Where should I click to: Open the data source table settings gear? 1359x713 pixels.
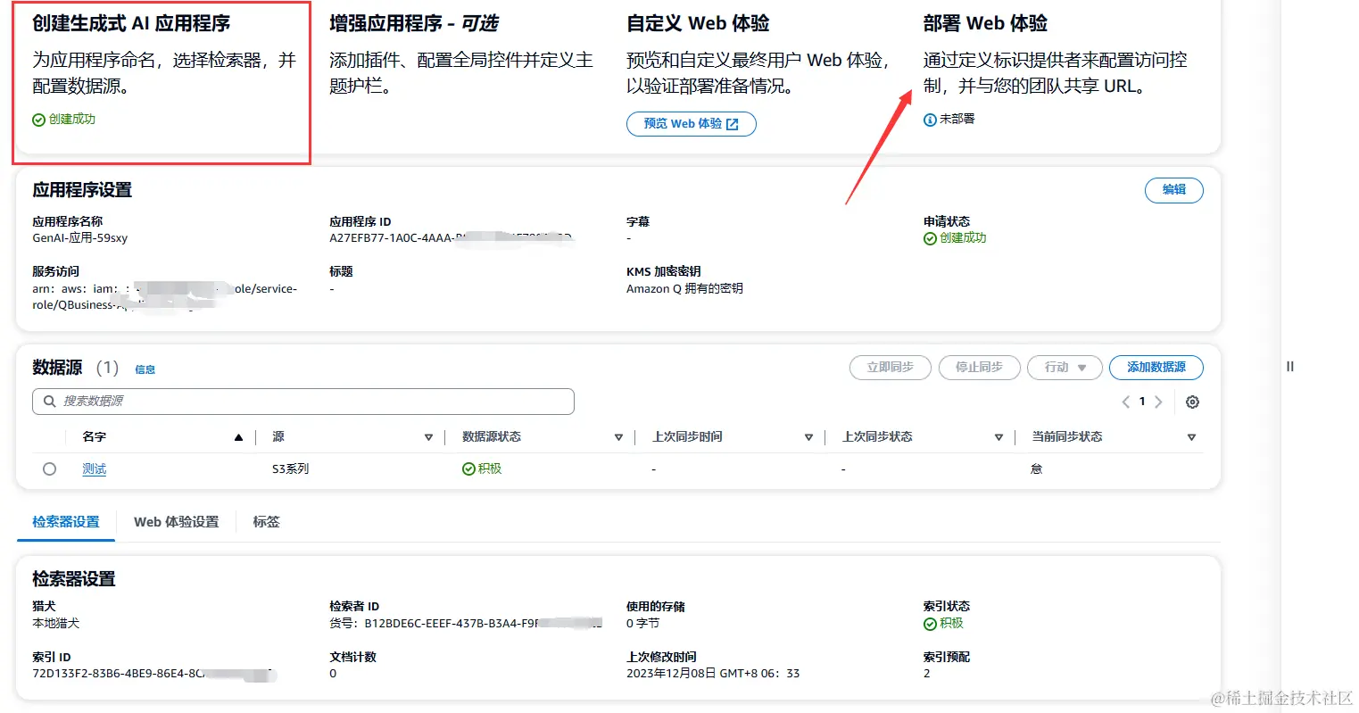[x=1192, y=402]
